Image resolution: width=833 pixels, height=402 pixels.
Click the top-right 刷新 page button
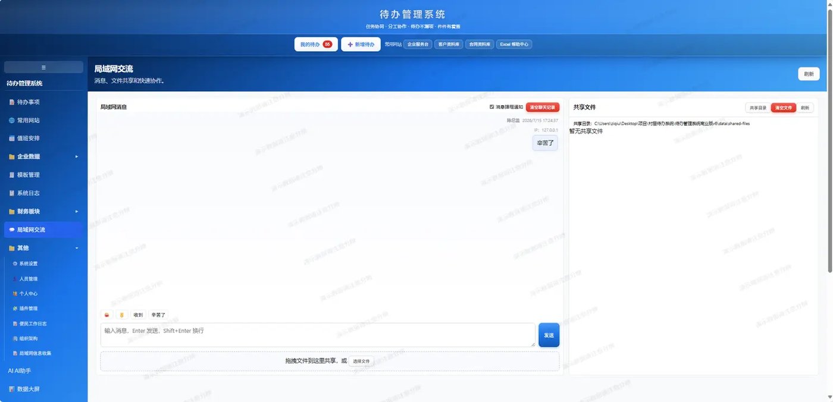[x=809, y=74]
